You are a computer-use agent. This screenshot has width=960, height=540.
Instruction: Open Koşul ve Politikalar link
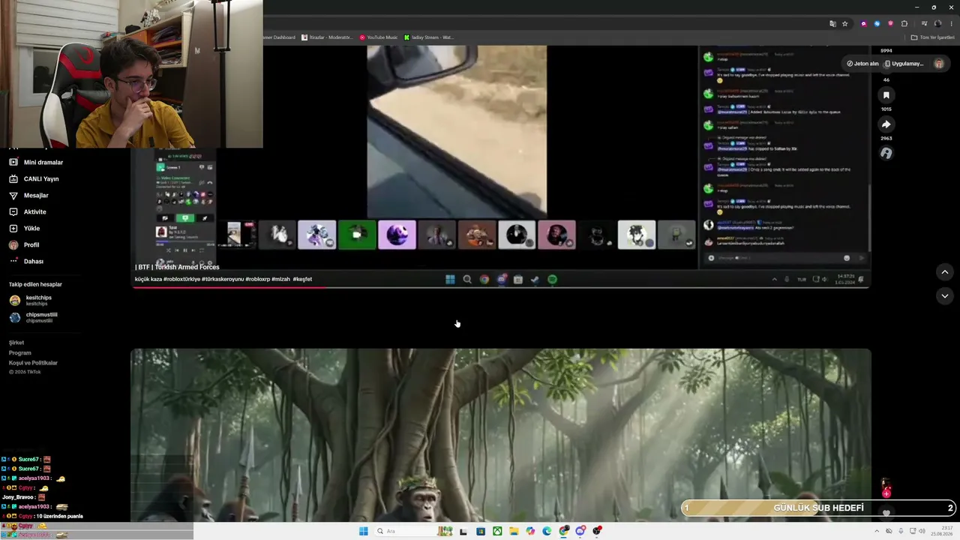pyautogui.click(x=33, y=363)
